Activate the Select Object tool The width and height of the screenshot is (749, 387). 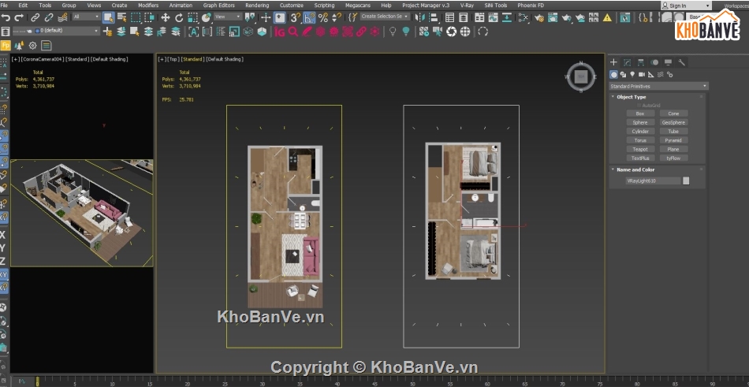coord(109,17)
